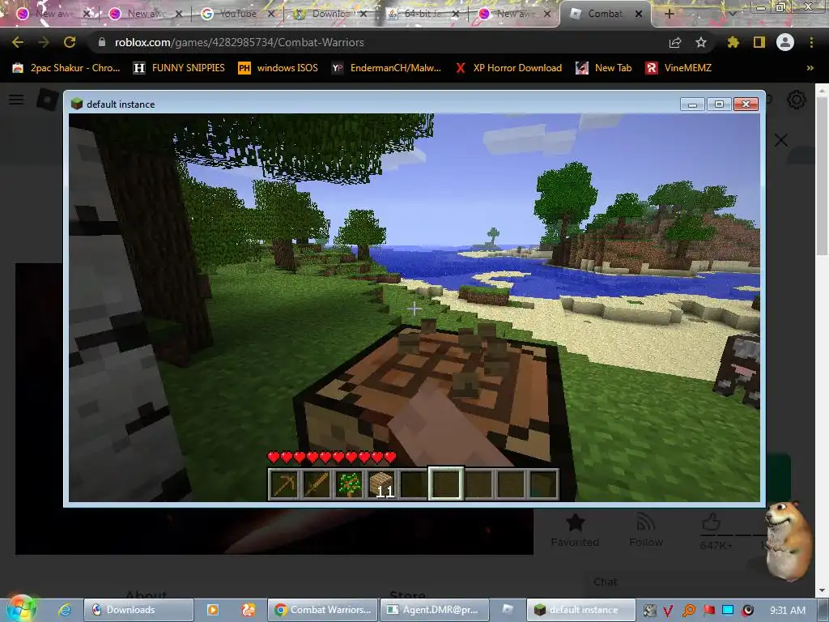The width and height of the screenshot is (829, 622).
Task: Open the XP Horror Download bookmark
Action: (x=508, y=68)
